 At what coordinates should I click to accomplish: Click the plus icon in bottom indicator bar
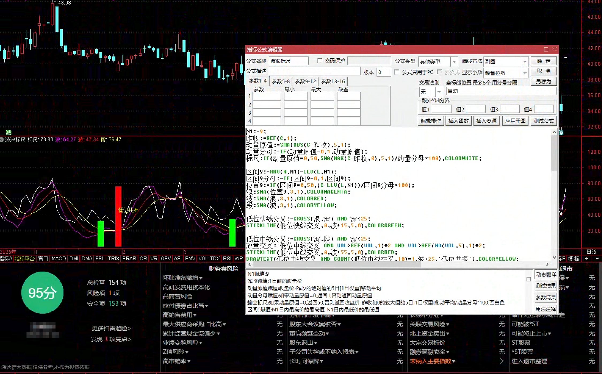(x=587, y=259)
